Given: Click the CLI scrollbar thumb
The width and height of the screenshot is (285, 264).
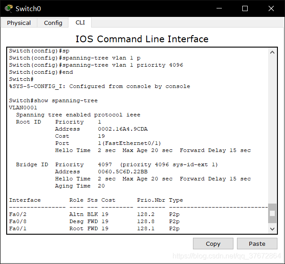Looking at the screenshot, I should (272, 213).
